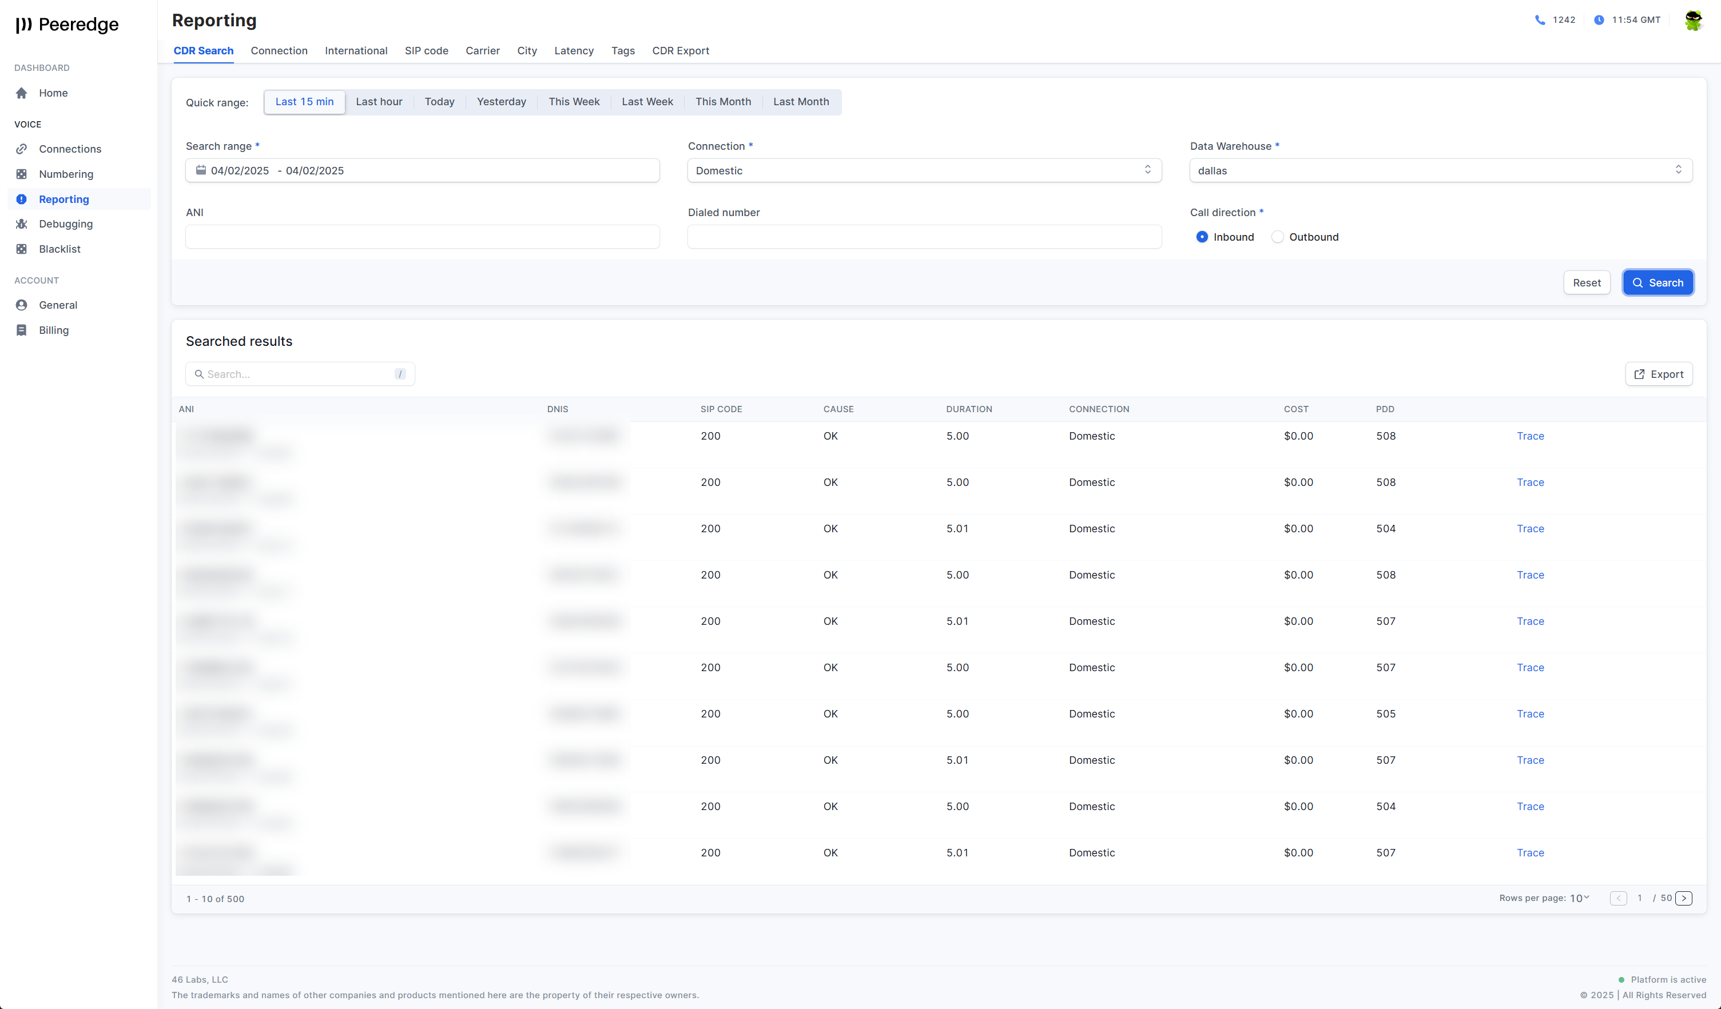Click Trace link on first result row

1530,436
